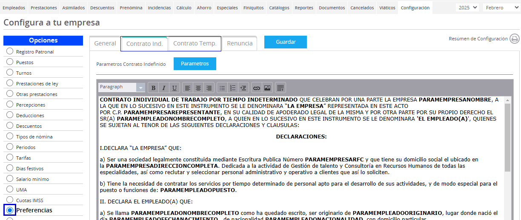Select the Prestaciones de ley option

coord(10,83)
